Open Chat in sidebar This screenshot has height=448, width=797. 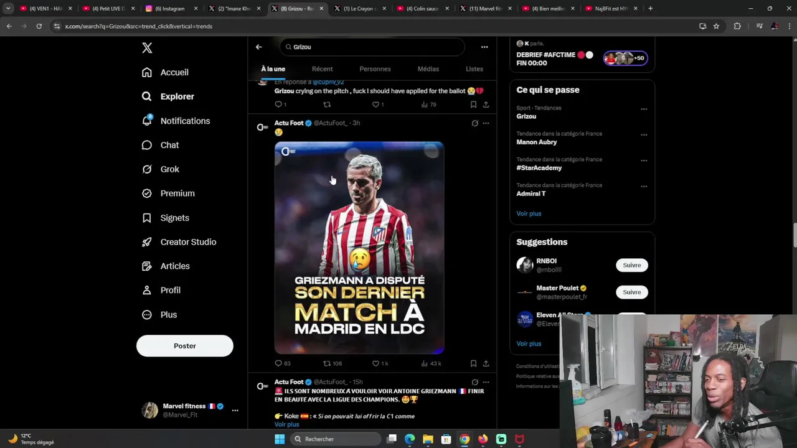click(160, 145)
